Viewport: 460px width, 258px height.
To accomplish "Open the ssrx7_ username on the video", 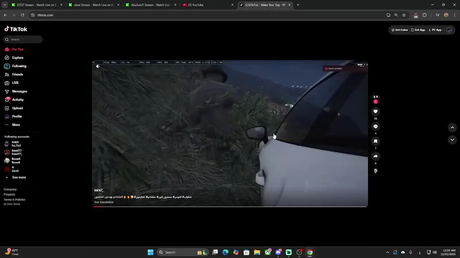I will (x=99, y=190).
